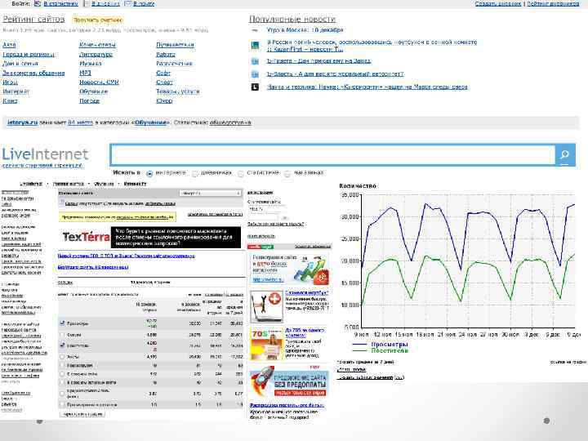Open the 'Работа' category
This screenshot has width=588, height=441.
click(166, 55)
